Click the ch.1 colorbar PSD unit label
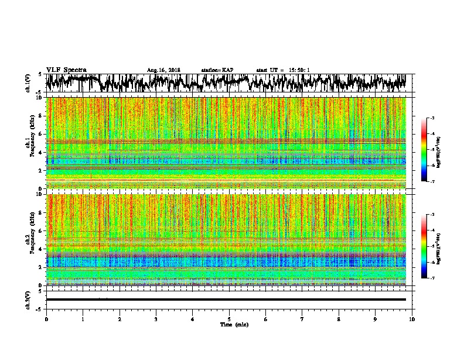 click(439, 152)
